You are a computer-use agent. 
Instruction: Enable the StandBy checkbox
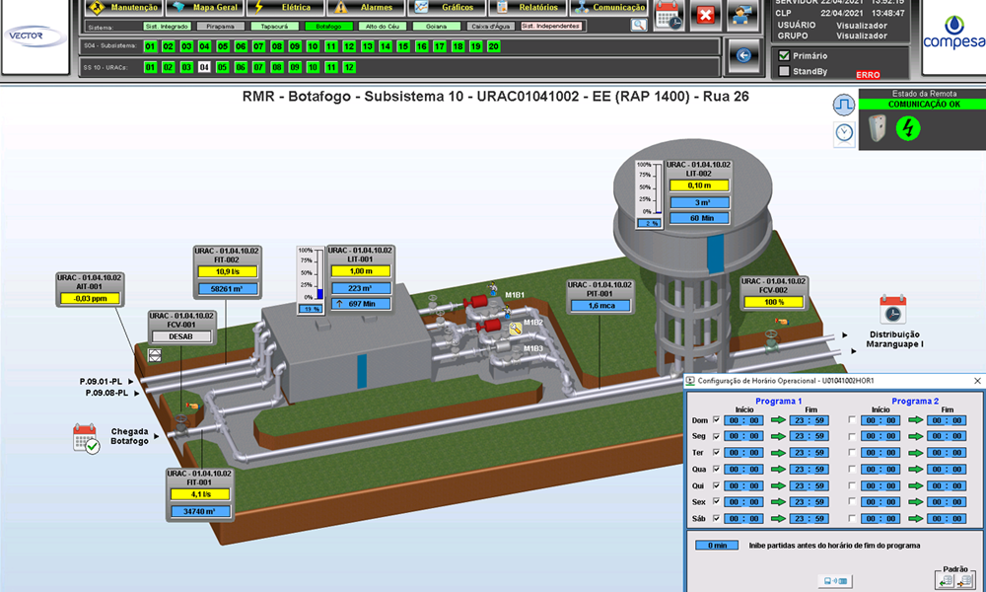784,71
